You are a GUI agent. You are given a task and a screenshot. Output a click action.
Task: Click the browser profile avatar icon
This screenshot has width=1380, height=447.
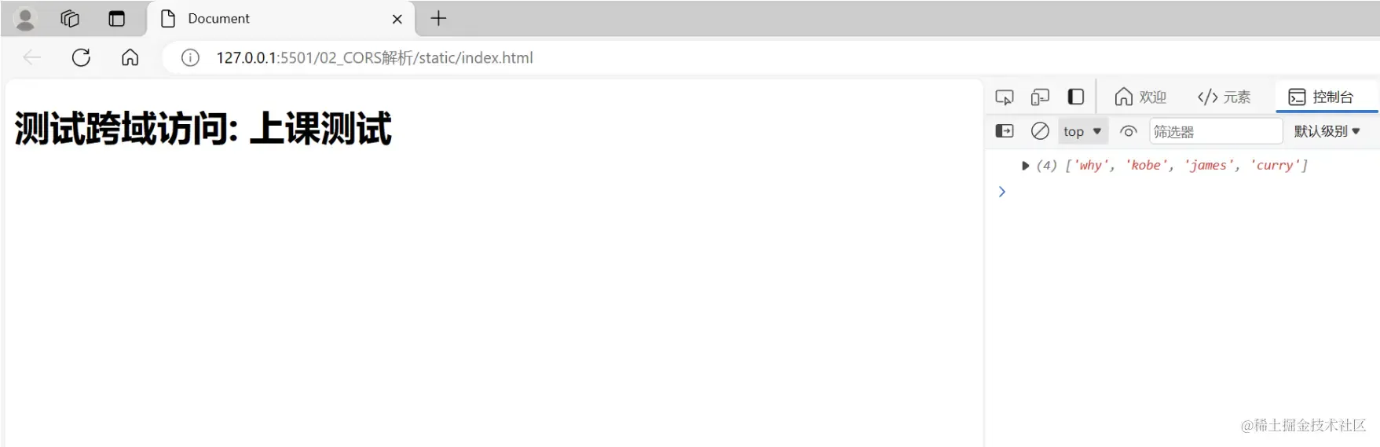coord(25,19)
